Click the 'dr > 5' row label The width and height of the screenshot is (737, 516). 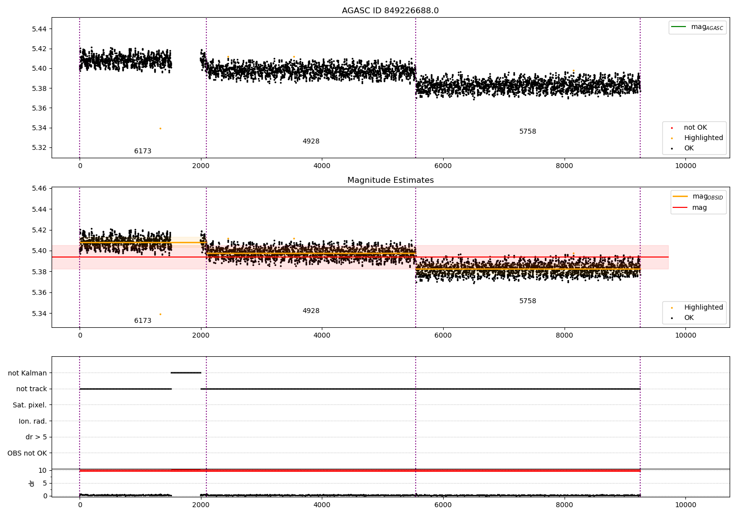point(36,437)
